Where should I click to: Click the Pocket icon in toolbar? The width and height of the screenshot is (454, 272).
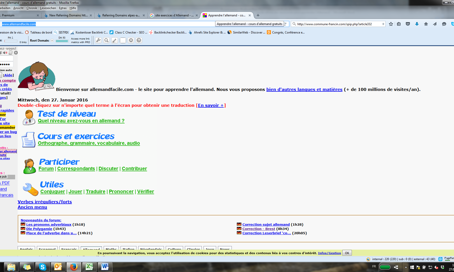pyautogui.click(x=408, y=24)
